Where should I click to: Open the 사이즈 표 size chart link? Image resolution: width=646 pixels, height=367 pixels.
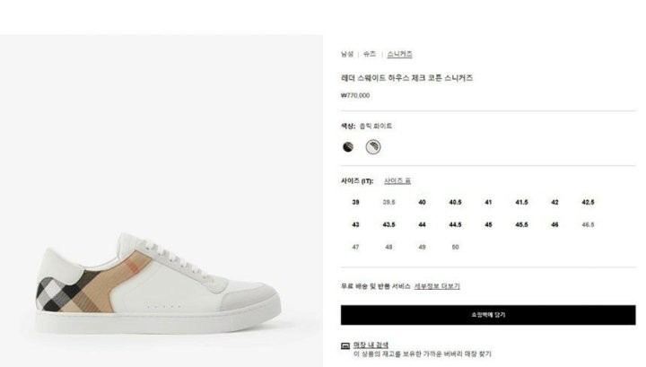click(x=397, y=181)
